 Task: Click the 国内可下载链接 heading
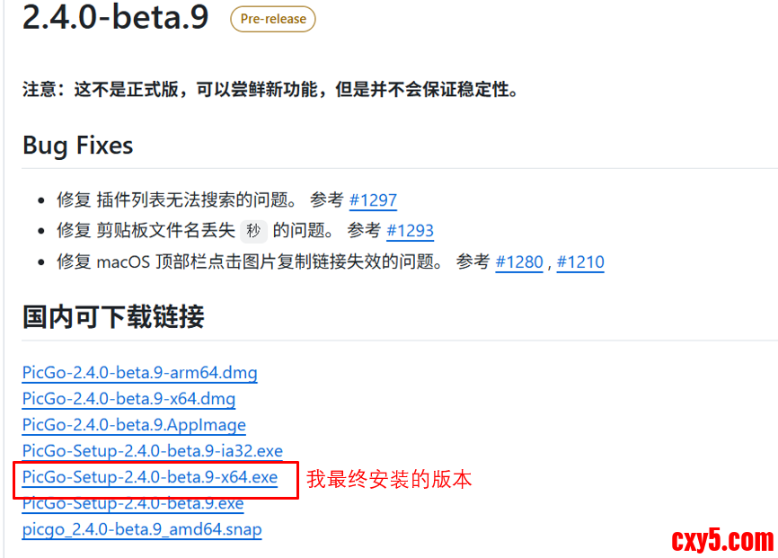pos(113,316)
